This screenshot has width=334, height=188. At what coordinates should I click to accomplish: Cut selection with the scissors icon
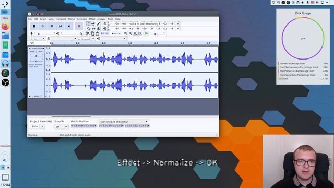tap(88, 33)
